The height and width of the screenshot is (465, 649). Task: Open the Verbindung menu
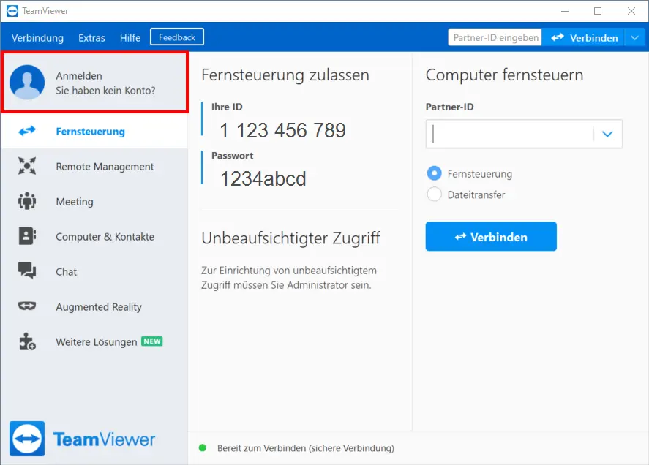pyautogui.click(x=37, y=37)
